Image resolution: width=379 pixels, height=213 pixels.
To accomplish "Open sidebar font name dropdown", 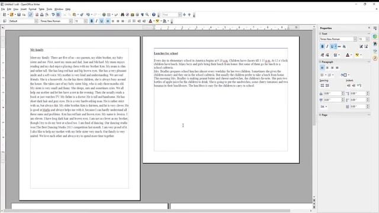I will tap(355, 39).
